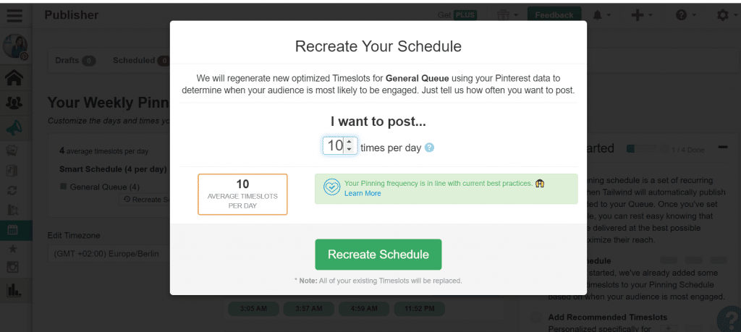This screenshot has height=332, width=741.
Task: Follow the Learn More link
Action: (363, 193)
